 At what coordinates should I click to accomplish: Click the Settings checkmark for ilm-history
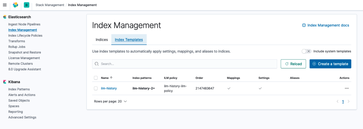260,88
